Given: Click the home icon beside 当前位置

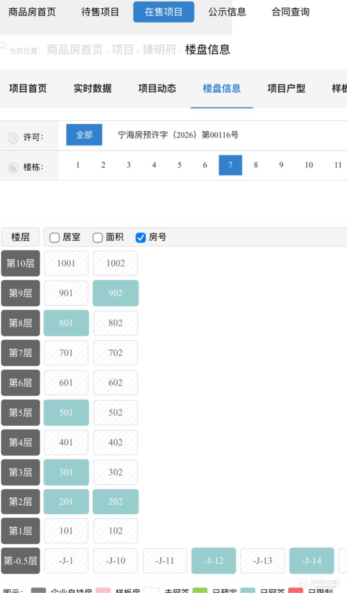Looking at the screenshot, I should (x=4, y=45).
